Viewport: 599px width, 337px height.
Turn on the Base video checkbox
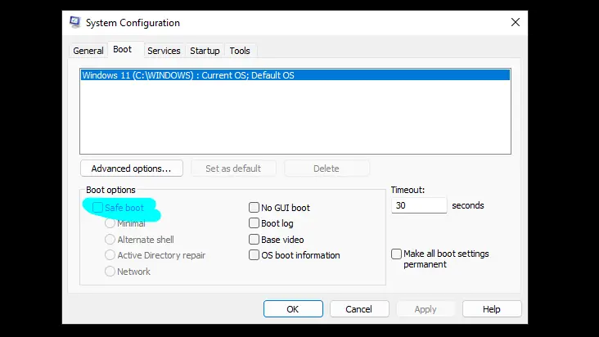(254, 240)
